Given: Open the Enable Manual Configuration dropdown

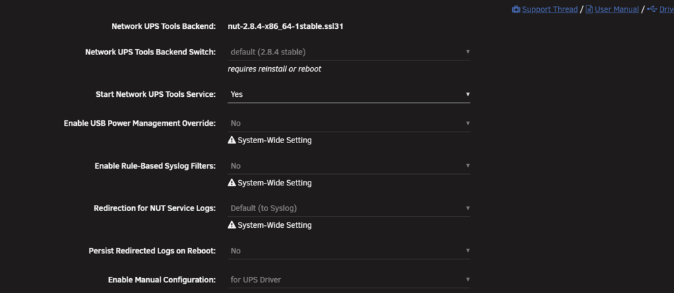Looking at the screenshot, I should pyautogui.click(x=348, y=280).
